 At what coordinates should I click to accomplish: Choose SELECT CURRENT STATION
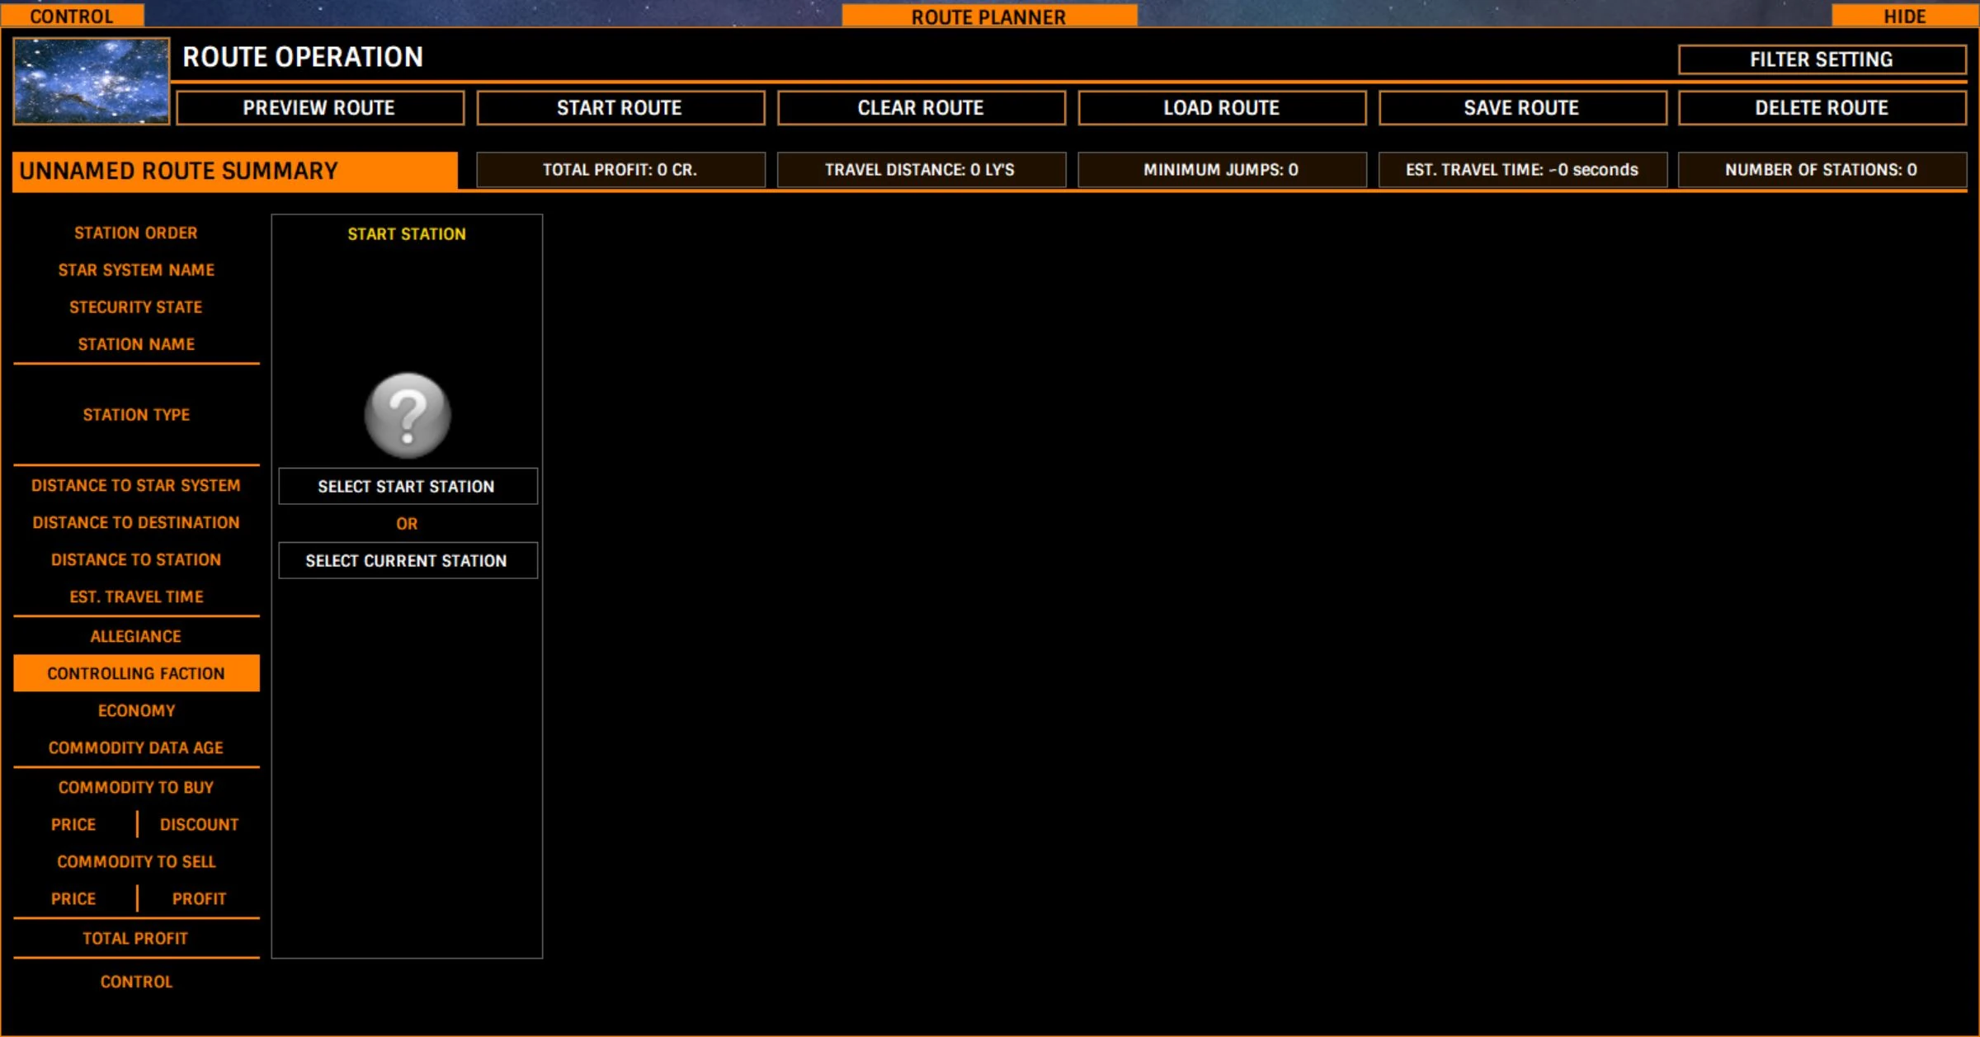coord(407,561)
